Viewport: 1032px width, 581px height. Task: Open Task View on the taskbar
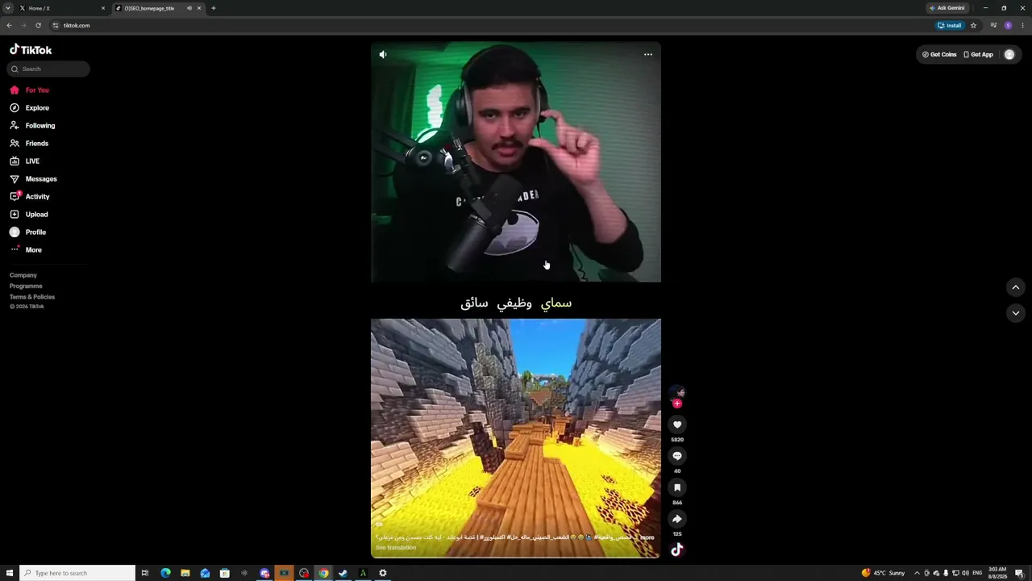[145, 573]
